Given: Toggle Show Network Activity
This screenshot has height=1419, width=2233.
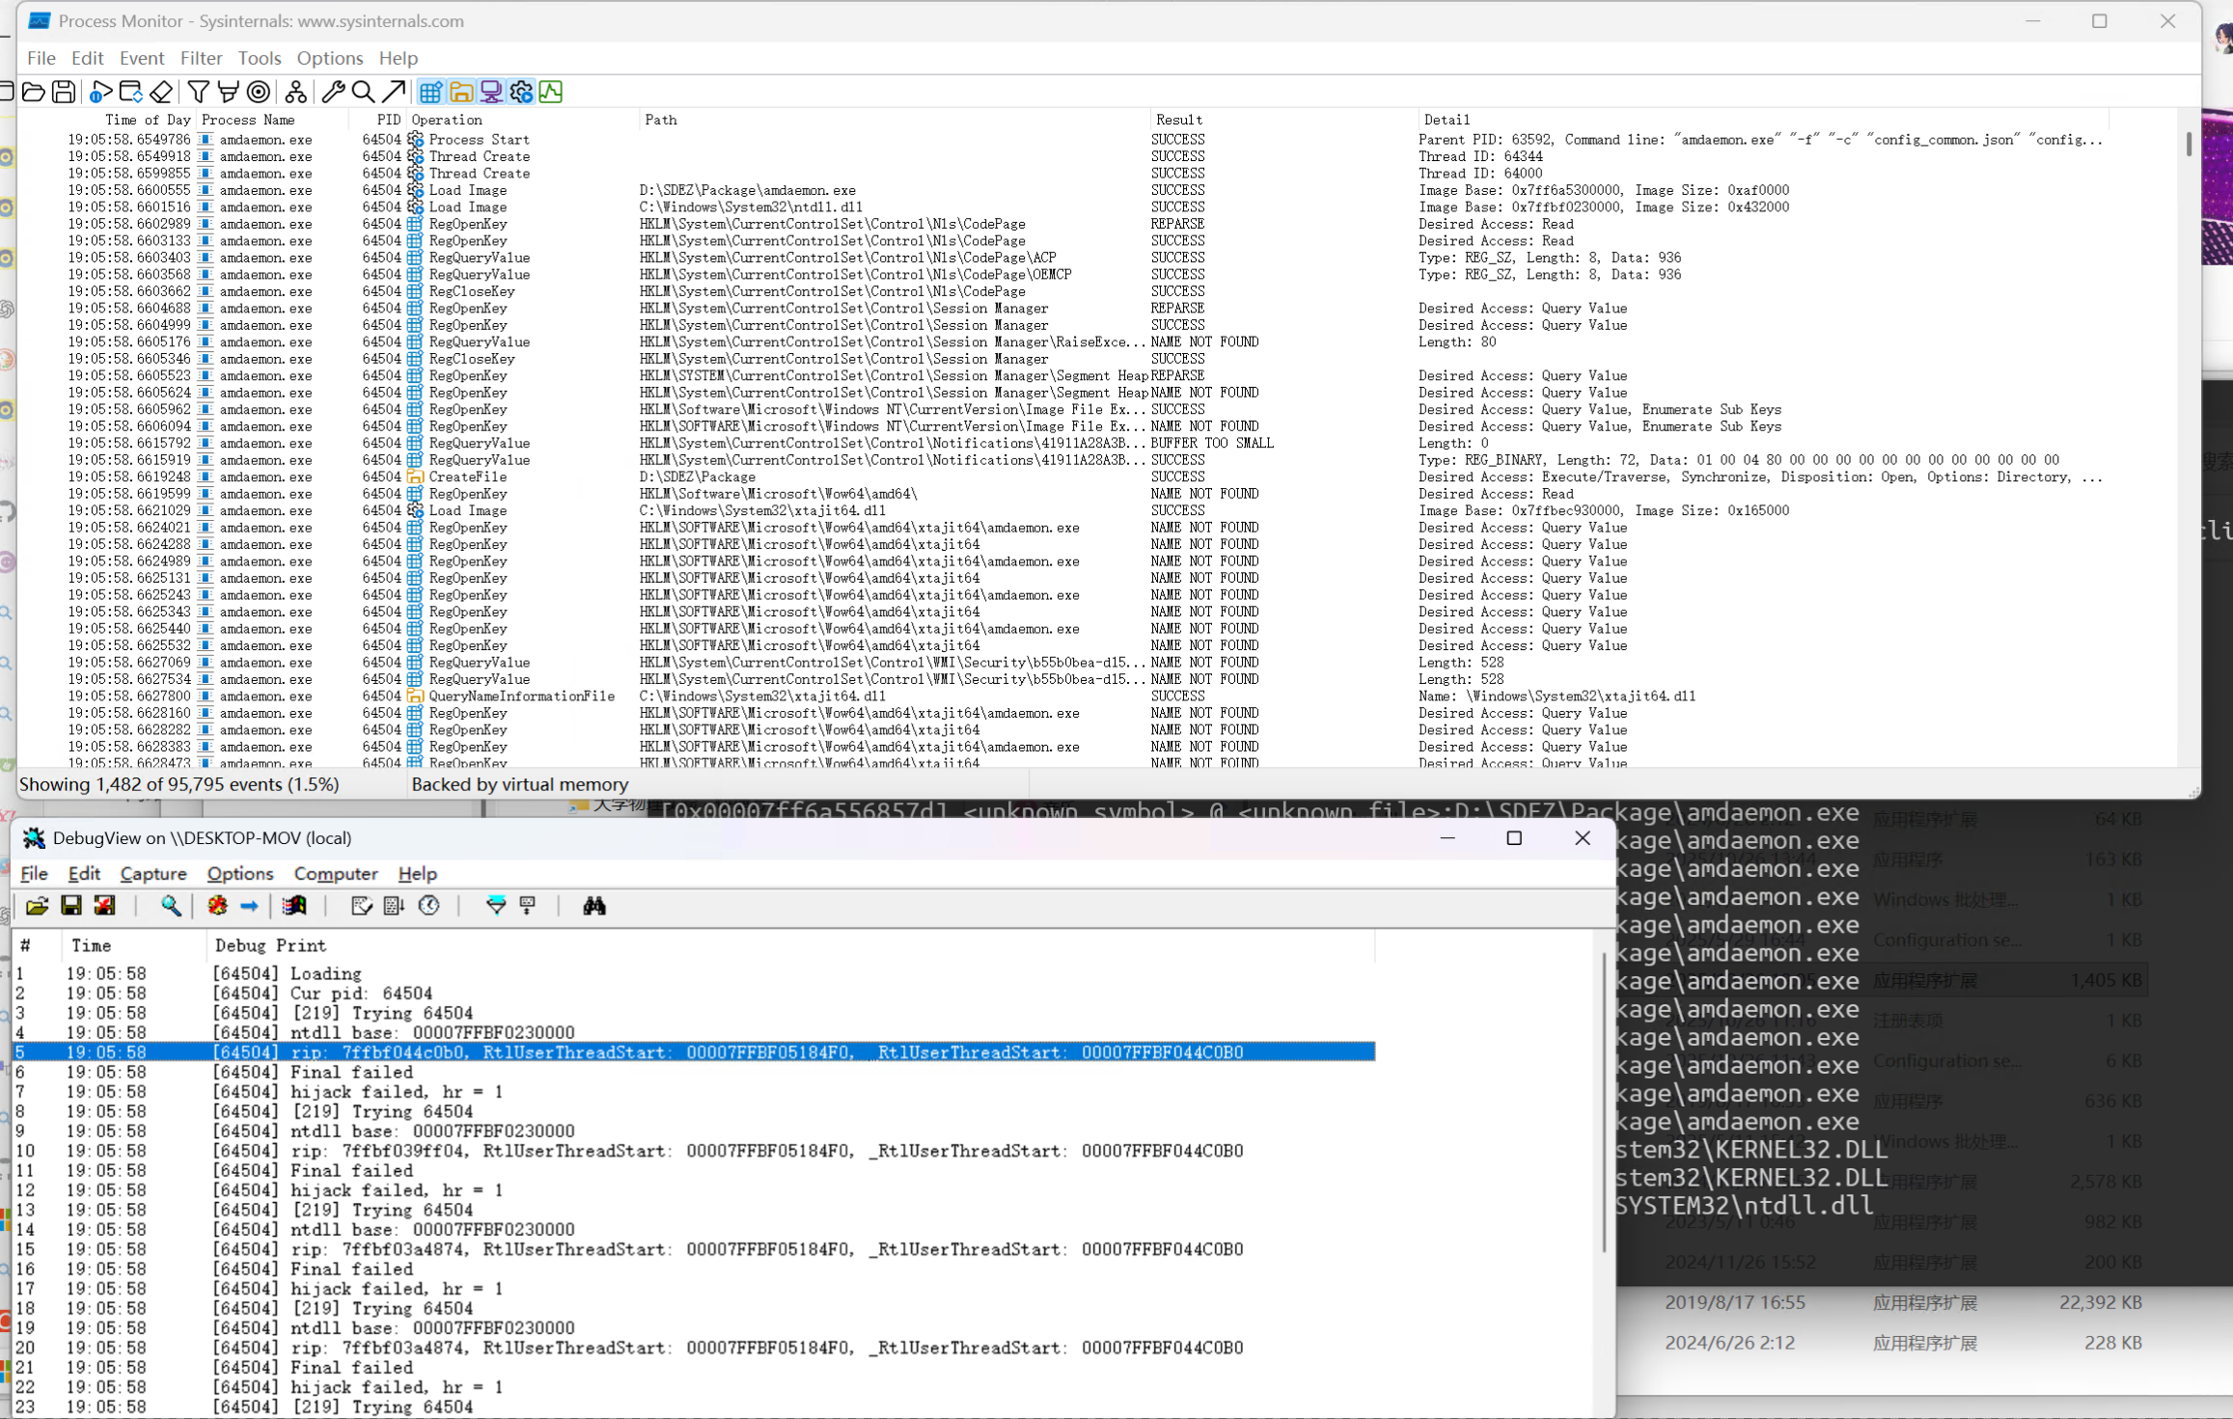Looking at the screenshot, I should (x=491, y=92).
